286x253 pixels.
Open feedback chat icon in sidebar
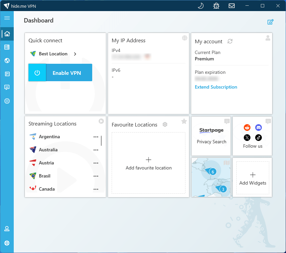pos(7,87)
